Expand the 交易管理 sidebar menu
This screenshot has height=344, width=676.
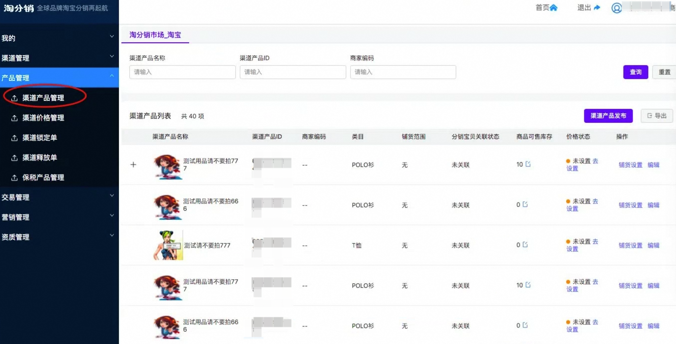59,197
